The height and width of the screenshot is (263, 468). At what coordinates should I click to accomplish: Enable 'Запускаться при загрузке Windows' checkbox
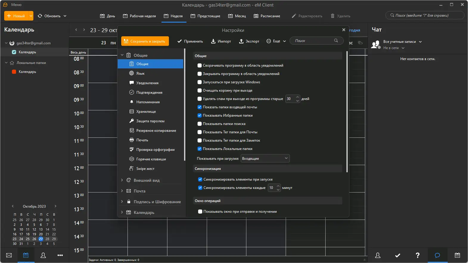click(200, 82)
